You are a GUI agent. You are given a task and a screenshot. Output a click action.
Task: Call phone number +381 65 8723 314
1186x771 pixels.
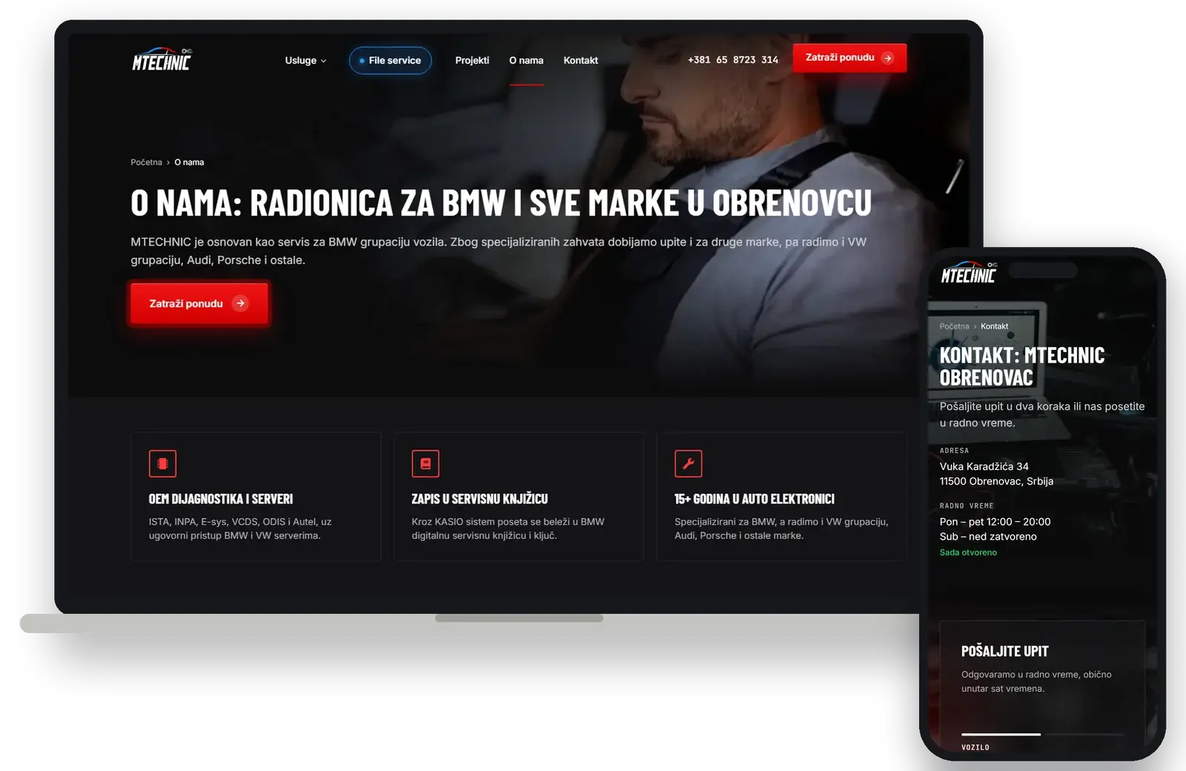pos(733,60)
